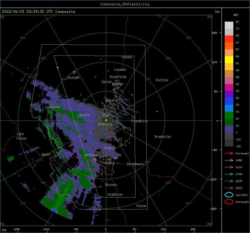
Task: Click the yellow diamond marker below RedDeer
Action: pos(114,90)
